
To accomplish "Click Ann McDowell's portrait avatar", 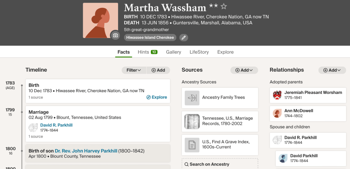I will pyautogui.click(x=277, y=113).
